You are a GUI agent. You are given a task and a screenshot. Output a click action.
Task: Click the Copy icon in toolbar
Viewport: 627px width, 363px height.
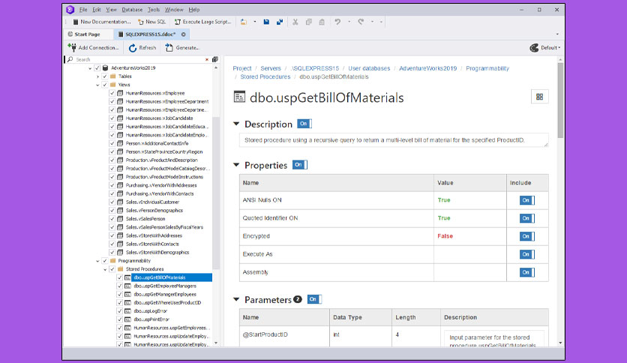click(309, 22)
